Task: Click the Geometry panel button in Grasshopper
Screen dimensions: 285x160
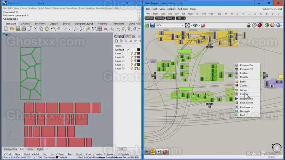Action: click(x=149, y=18)
